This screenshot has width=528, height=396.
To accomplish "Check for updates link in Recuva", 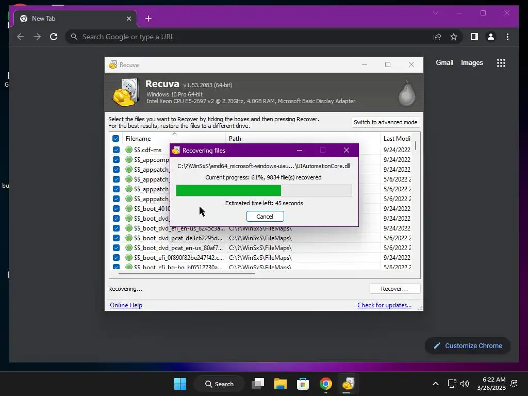I will point(384,305).
